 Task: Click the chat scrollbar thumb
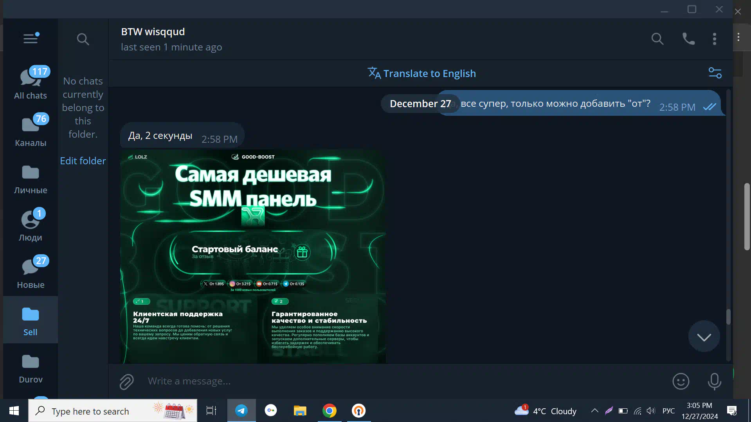tap(728, 317)
